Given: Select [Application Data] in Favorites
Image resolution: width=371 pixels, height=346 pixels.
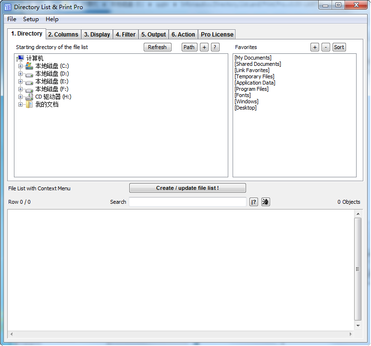Looking at the screenshot, I should [255, 83].
